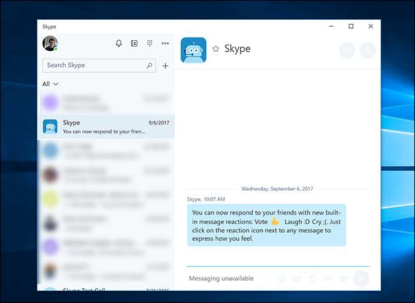The width and height of the screenshot is (415, 303).
Task: Click the Wednesday, September 6, 2017 date separator
Action: (277, 189)
